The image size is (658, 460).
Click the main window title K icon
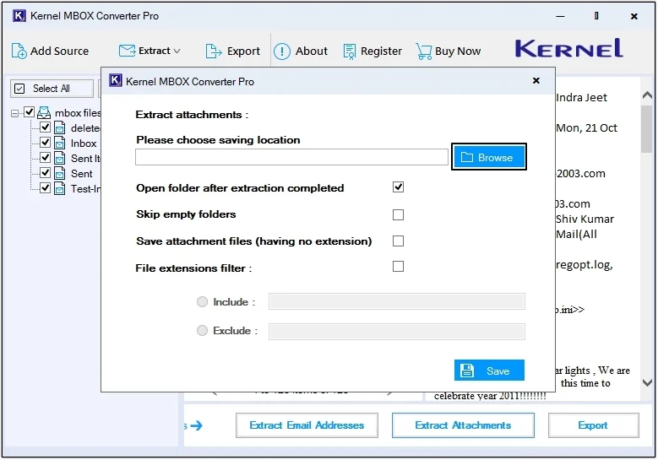pos(19,16)
